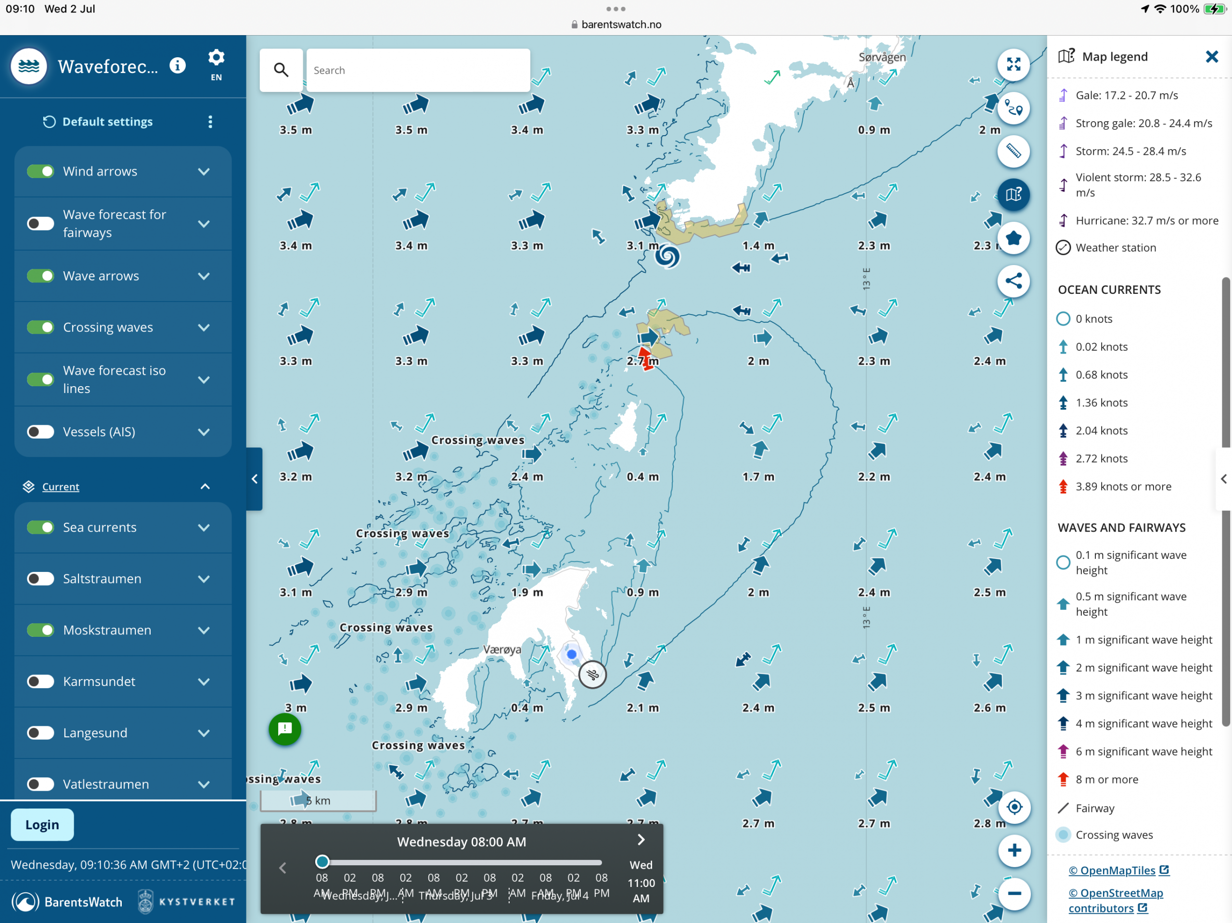Click the forecast timeline slider handle
This screenshot has width=1232, height=923.
(322, 862)
